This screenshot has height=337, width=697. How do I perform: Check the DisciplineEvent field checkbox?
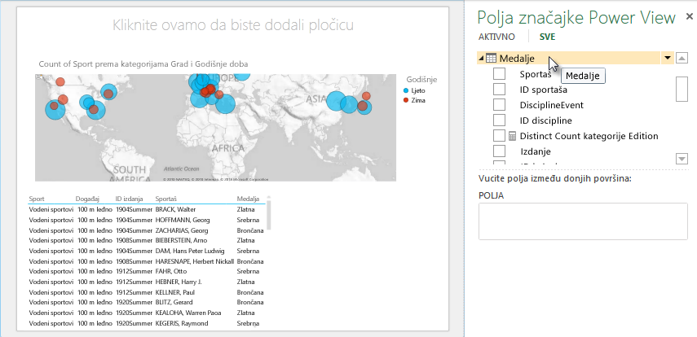499,105
